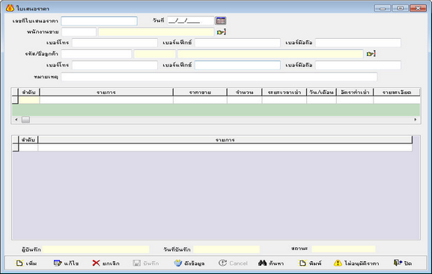Click the greyed-out Cancel button
Viewport: 432px width, 274px height.
click(233, 263)
